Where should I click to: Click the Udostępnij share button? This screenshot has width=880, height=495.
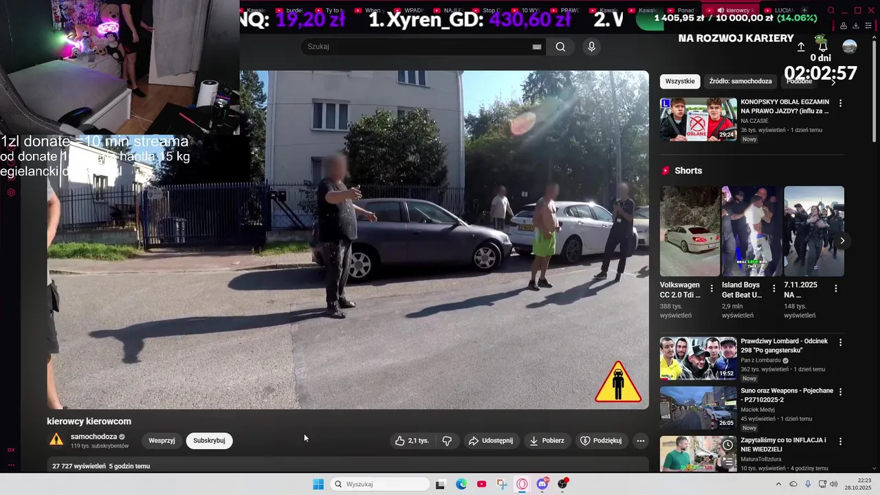tap(491, 441)
